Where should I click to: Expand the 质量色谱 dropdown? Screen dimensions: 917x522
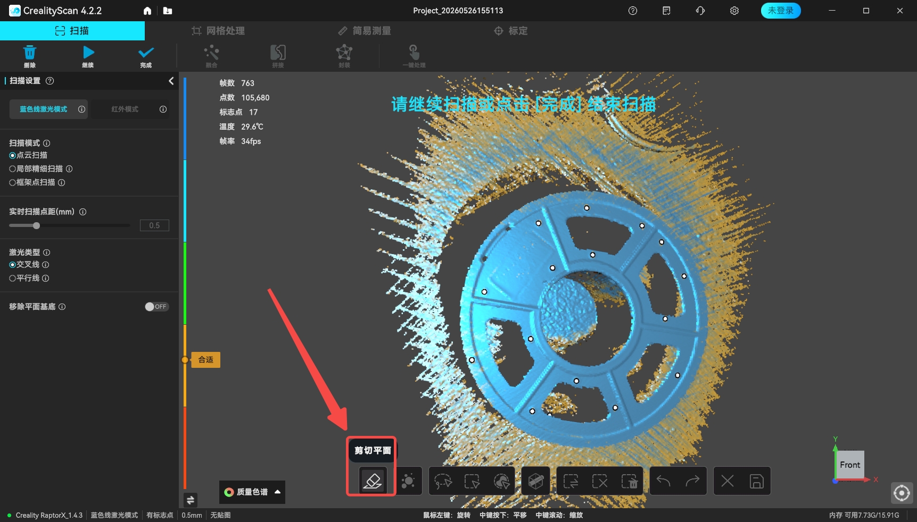[252, 492]
